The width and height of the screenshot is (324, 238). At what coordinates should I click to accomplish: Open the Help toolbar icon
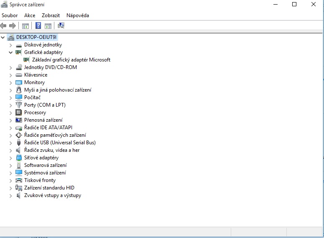click(x=38, y=26)
